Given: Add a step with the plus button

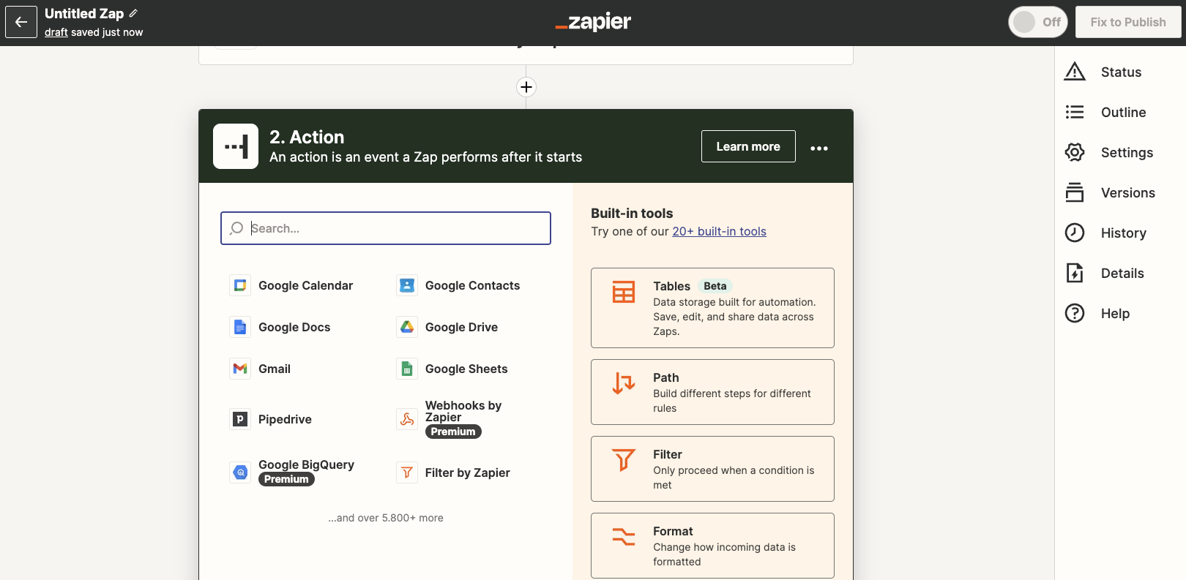Looking at the screenshot, I should point(526,87).
